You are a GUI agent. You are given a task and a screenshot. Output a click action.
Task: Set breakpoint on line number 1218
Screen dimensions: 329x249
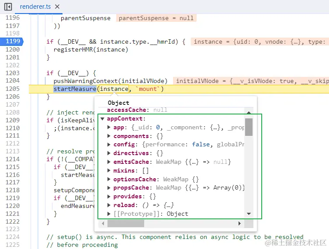click(13, 190)
